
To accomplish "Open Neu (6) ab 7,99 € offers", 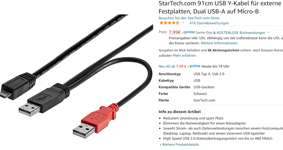I will coord(172,66).
